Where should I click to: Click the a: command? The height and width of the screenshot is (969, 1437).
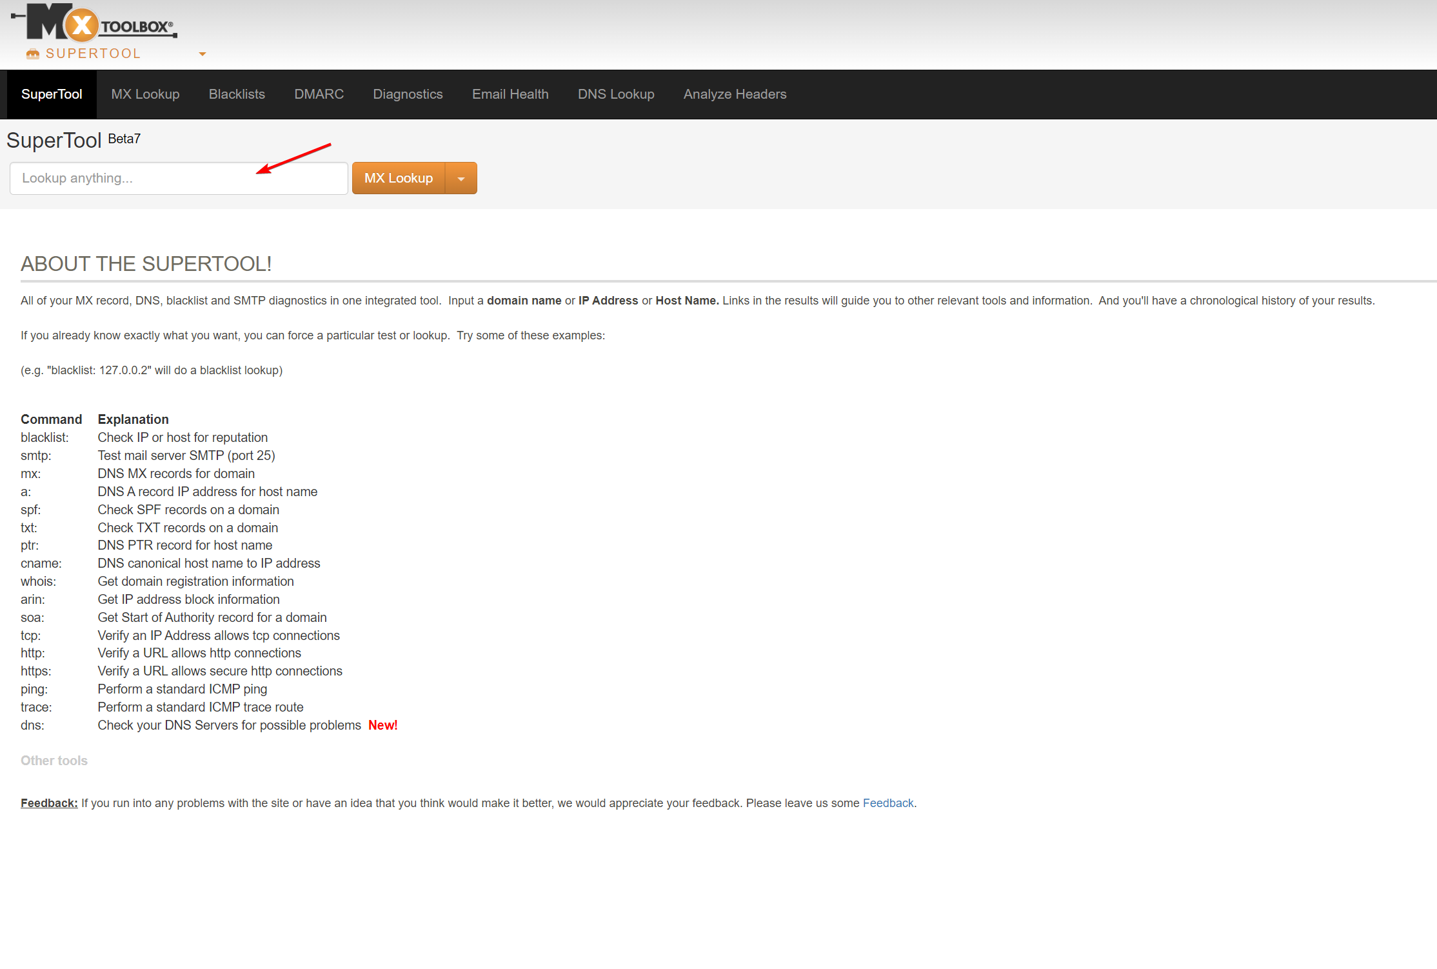coord(26,492)
